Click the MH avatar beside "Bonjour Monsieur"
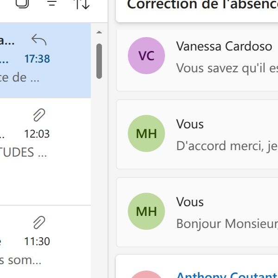 pyautogui.click(x=146, y=211)
